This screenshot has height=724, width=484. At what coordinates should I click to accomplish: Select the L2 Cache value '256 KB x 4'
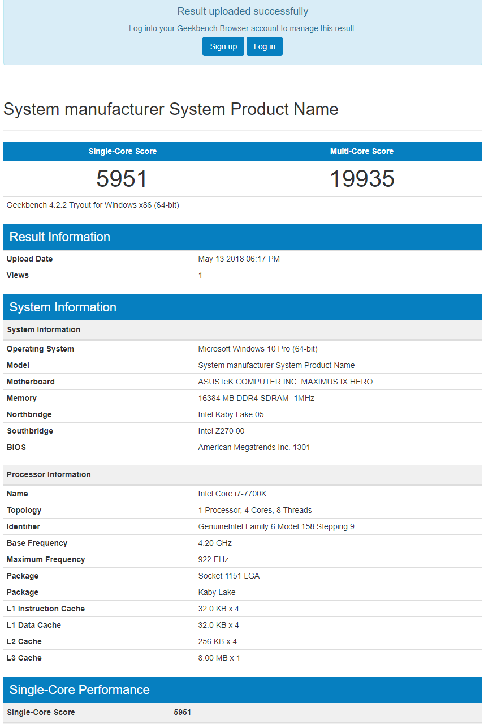pos(218,641)
